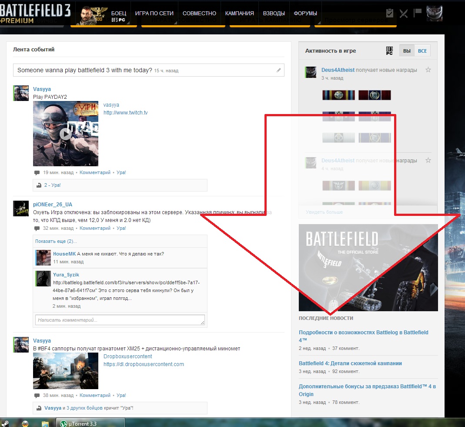
Task: Open Yura_Syzik profile name link
Action: [66, 275]
